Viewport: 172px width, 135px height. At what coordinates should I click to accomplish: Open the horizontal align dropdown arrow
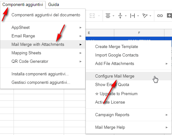click(x=113, y=16)
